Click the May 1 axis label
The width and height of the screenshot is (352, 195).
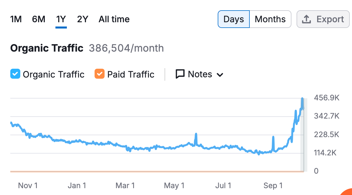point(174,186)
